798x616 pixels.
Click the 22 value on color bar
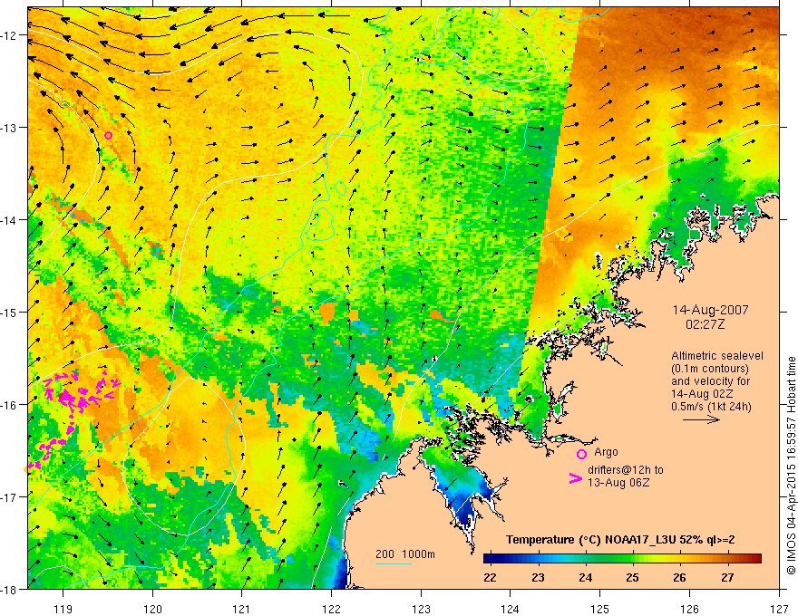coord(490,577)
